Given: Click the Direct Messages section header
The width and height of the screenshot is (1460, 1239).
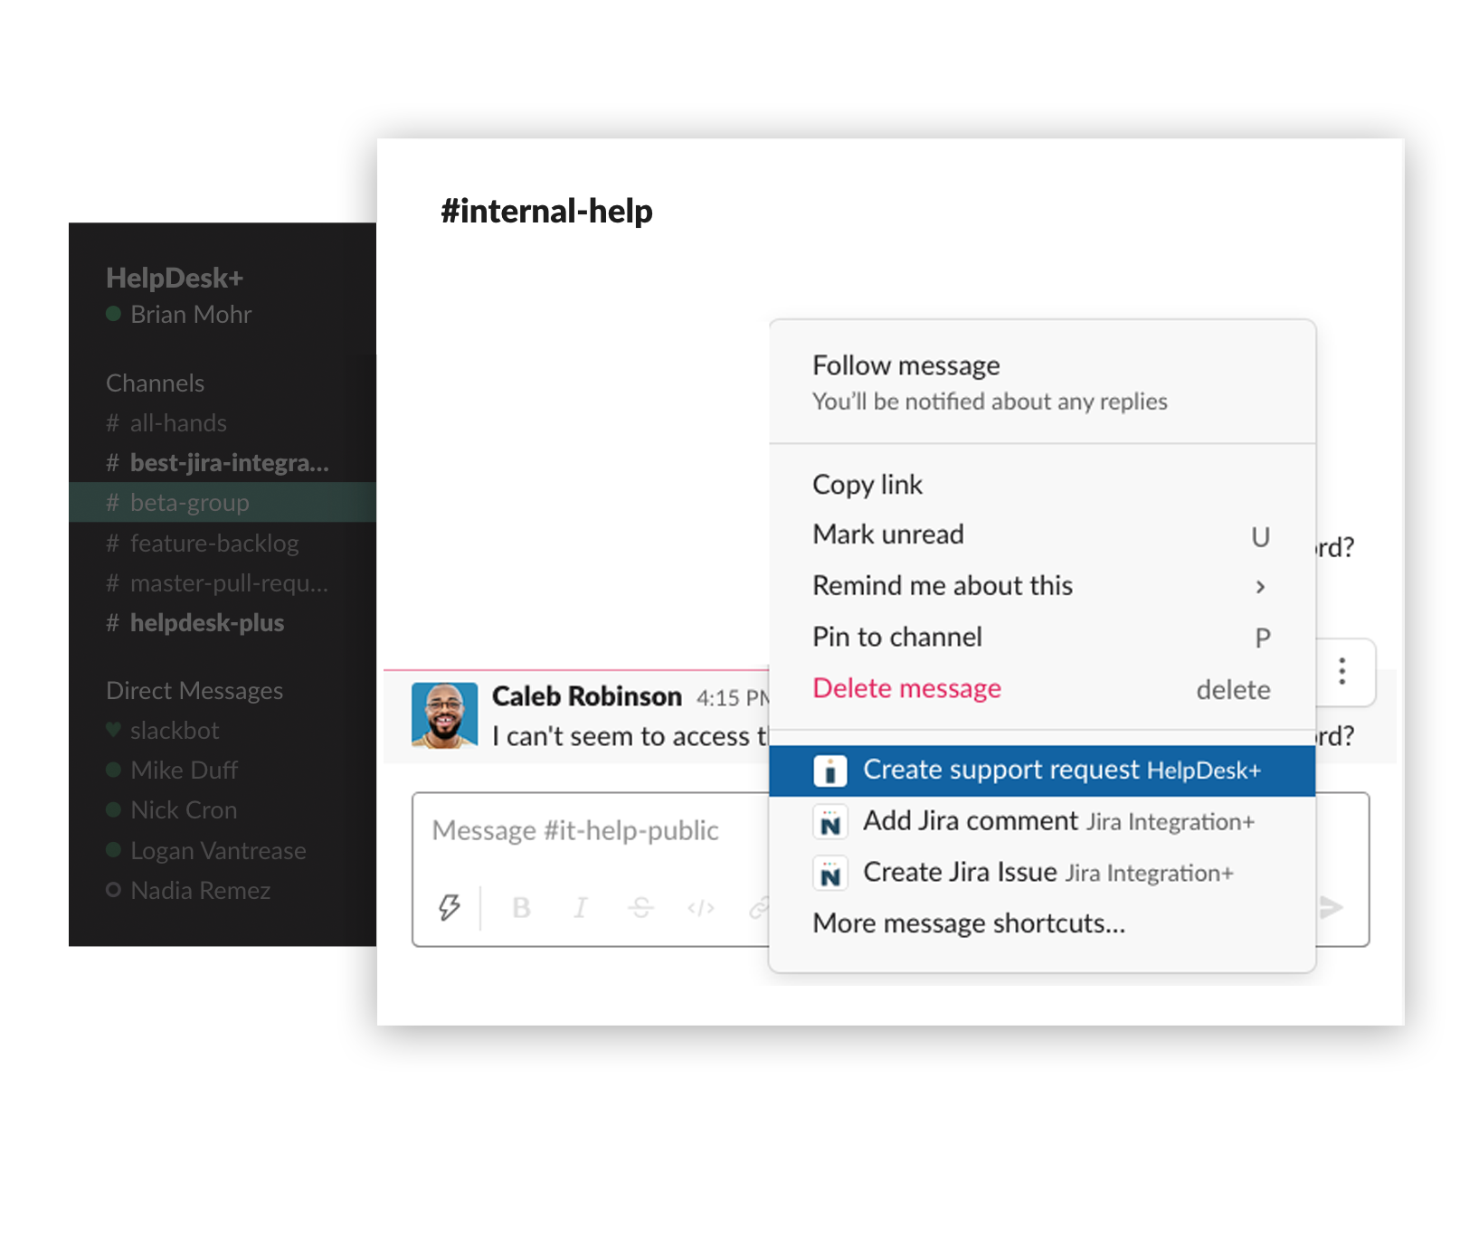Looking at the screenshot, I should point(194,691).
